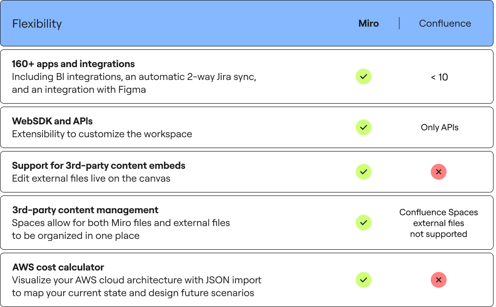Click Miro checkmark for 3rd-party content management

364,223
